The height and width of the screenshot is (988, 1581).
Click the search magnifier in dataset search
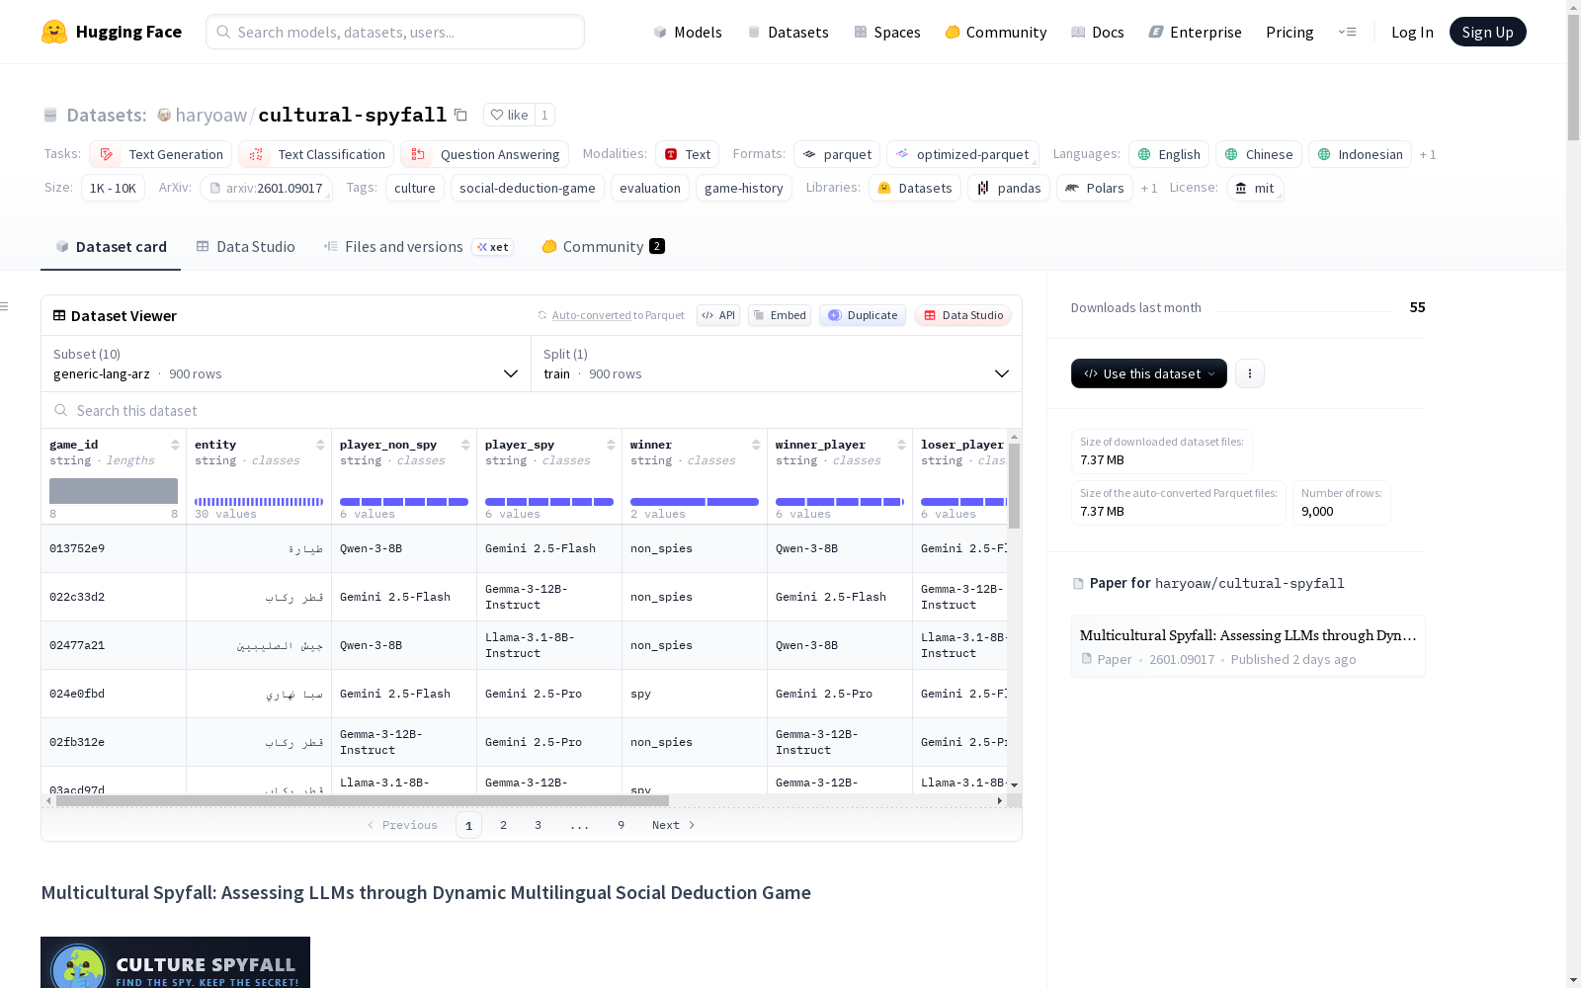61,410
